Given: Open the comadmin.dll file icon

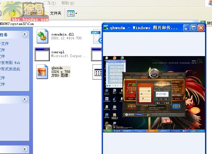Looking at the screenshot, I should (42, 36).
